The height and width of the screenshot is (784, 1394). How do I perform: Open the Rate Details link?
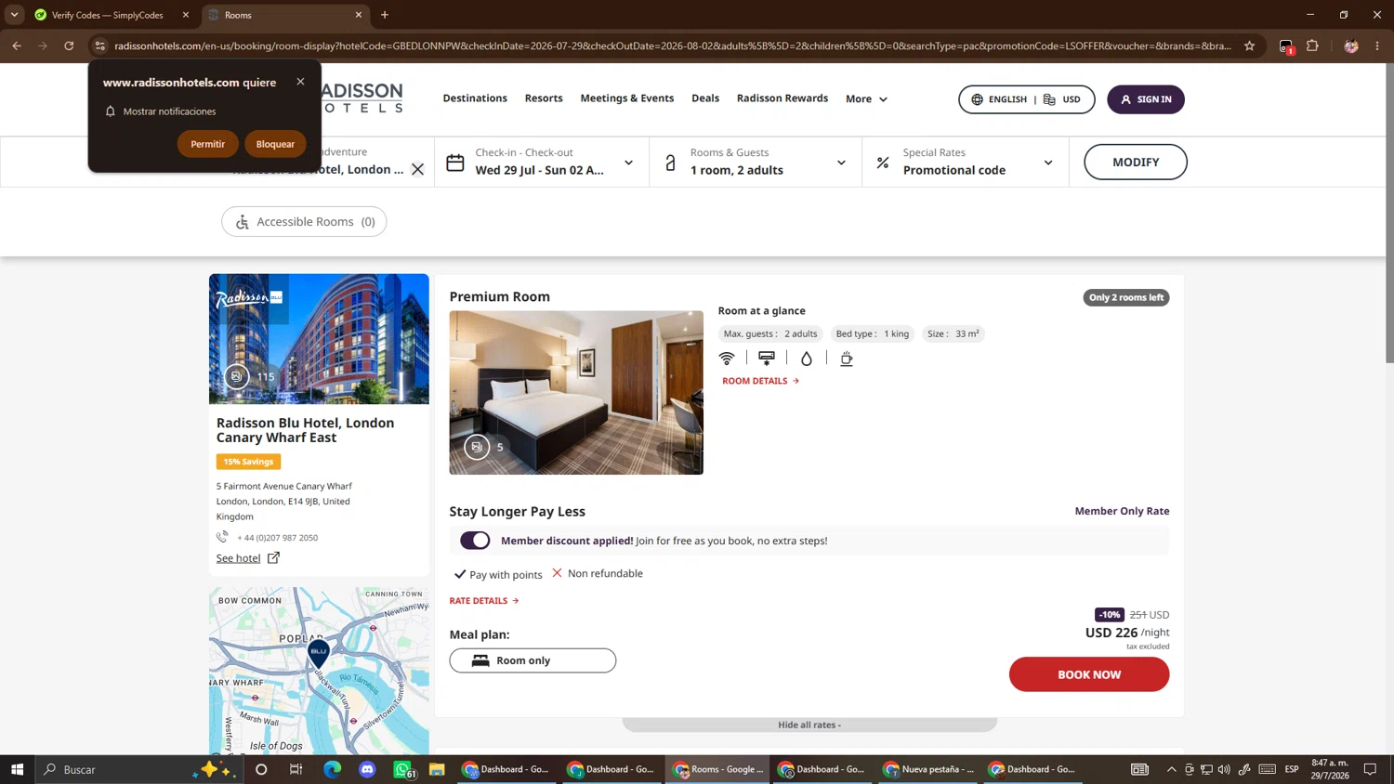pos(484,601)
